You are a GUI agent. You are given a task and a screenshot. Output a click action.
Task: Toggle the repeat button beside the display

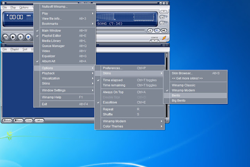coord(162,17)
